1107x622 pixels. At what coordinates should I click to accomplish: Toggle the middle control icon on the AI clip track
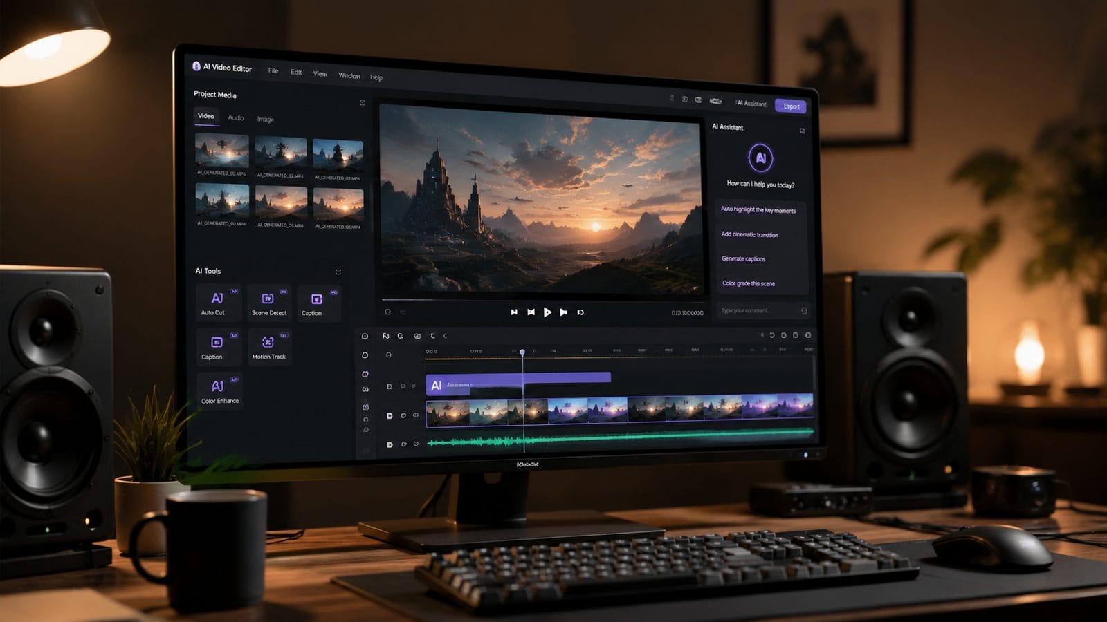[403, 387]
